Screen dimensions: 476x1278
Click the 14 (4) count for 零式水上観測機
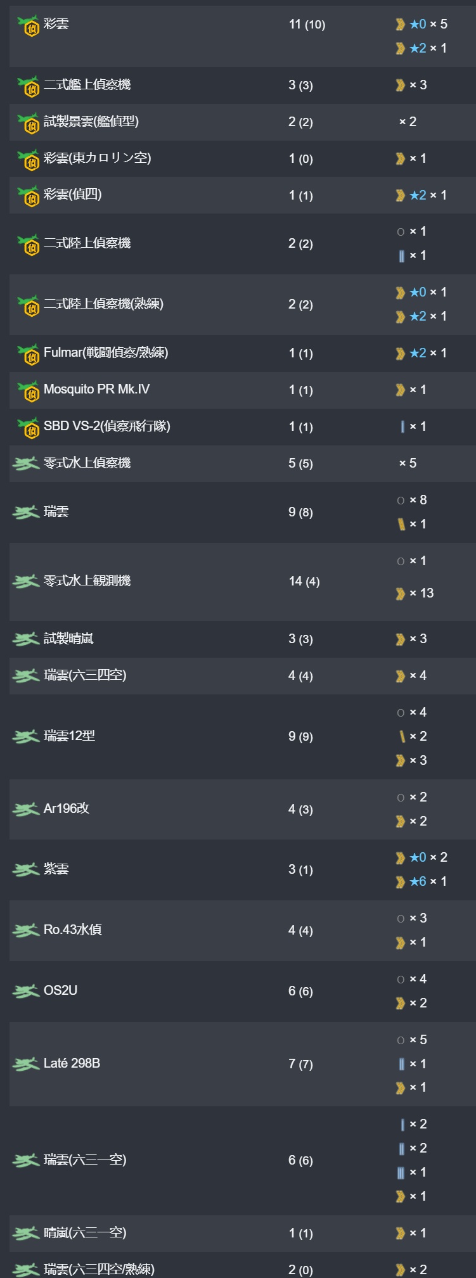tap(304, 581)
